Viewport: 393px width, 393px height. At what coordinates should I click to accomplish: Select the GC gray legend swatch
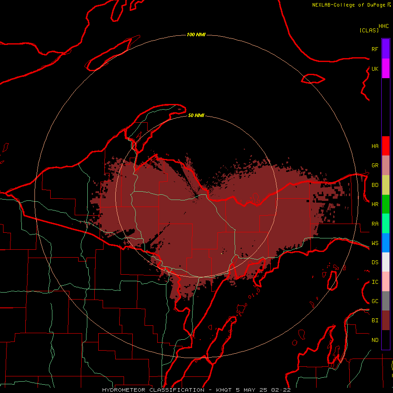click(386, 301)
